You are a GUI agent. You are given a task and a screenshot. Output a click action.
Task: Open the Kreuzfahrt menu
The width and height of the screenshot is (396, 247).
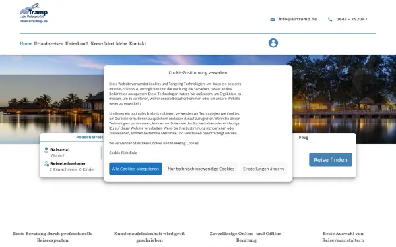[x=102, y=44]
